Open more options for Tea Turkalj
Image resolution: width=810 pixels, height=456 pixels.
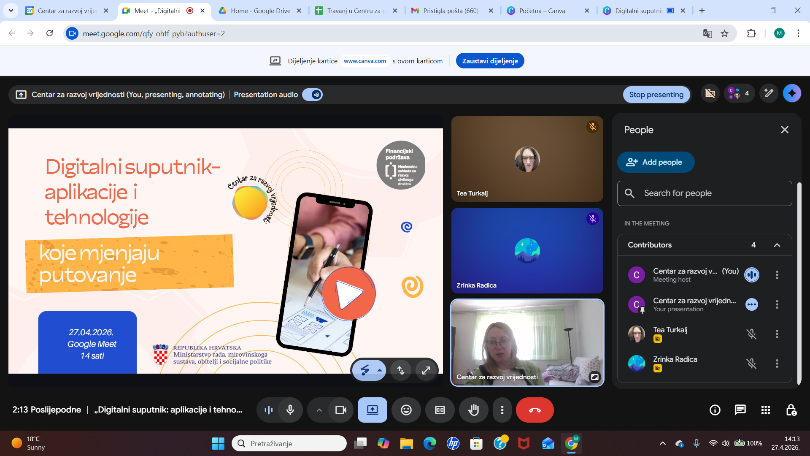point(777,334)
